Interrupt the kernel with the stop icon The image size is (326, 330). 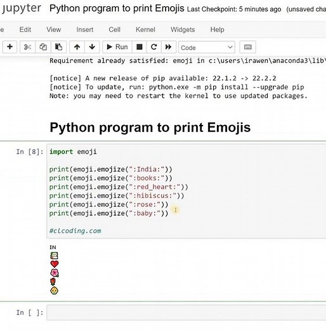click(140, 47)
